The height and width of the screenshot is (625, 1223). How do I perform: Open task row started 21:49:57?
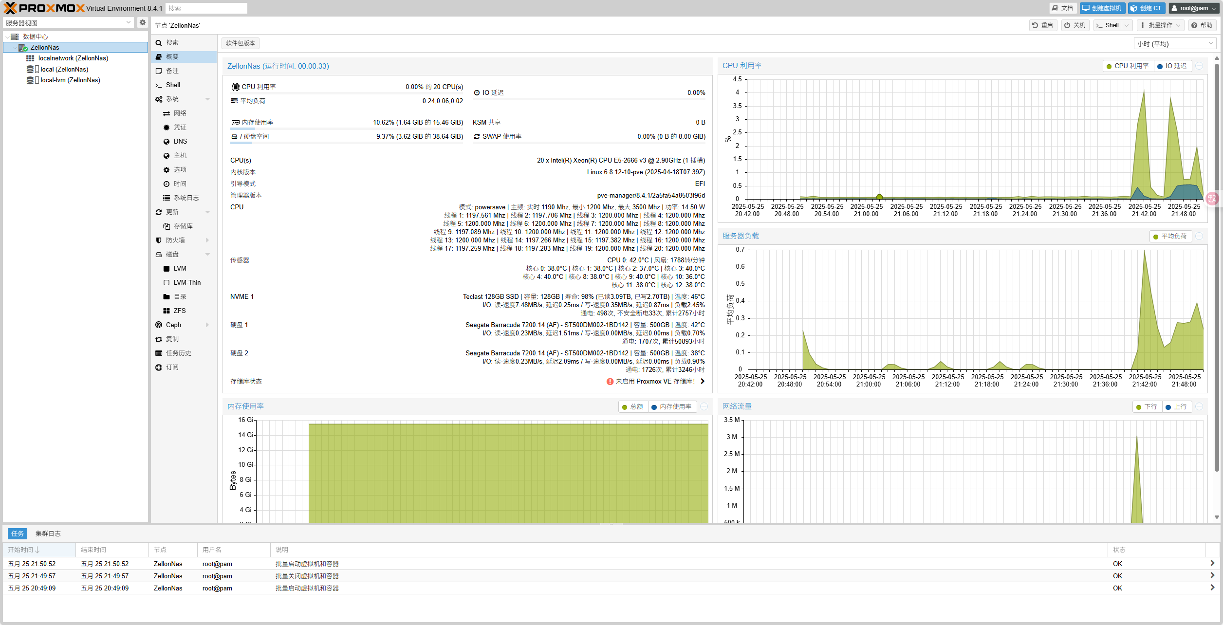611,576
